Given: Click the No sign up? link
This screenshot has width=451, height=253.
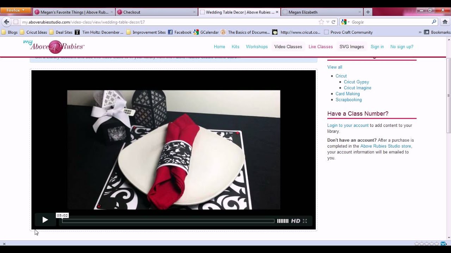Looking at the screenshot, I should [x=402, y=46].
